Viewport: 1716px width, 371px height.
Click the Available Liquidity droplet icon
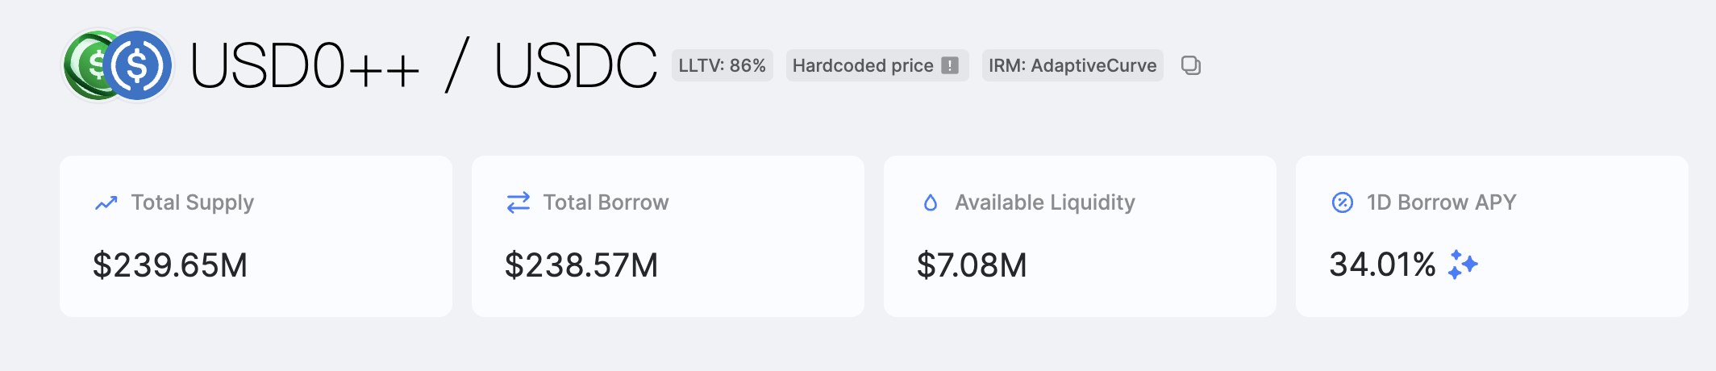click(931, 202)
